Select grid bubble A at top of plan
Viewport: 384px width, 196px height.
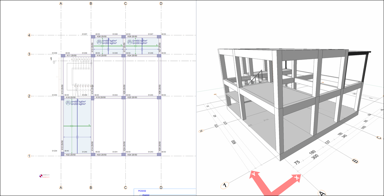(x=61, y=3)
